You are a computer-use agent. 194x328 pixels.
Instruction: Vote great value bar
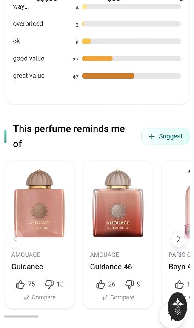[x=131, y=76]
